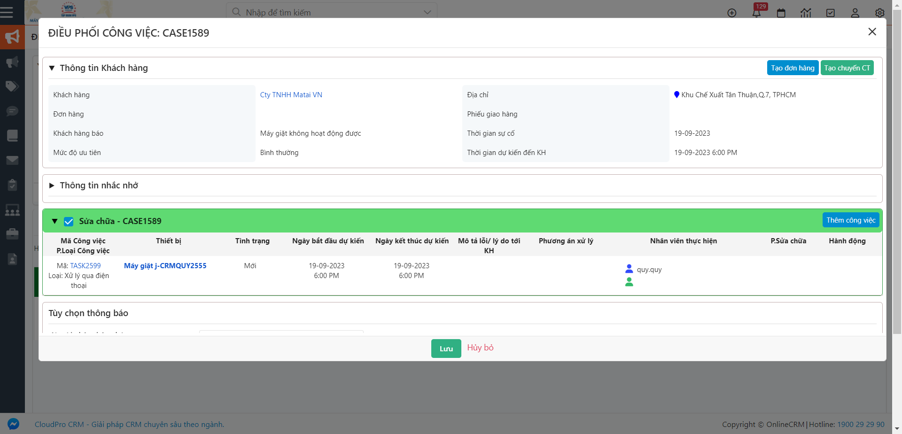902x434 pixels.
Task: Open notifications bell with 129 badge
Action: pos(756,12)
